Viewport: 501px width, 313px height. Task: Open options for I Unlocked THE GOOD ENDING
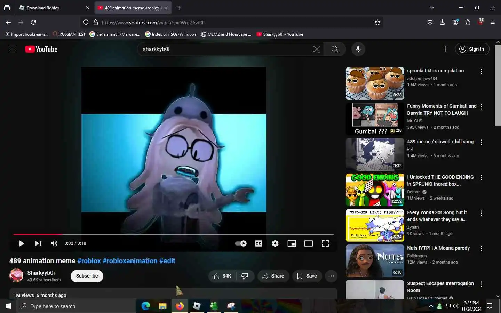click(482, 178)
